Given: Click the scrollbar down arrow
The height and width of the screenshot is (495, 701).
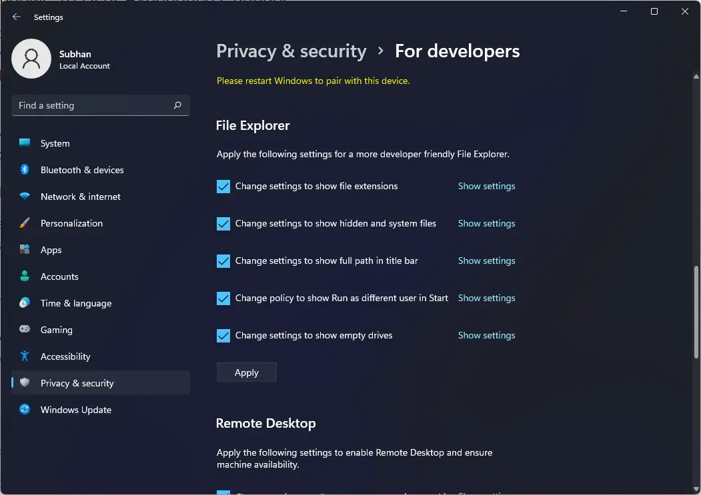Looking at the screenshot, I should tap(696, 489).
